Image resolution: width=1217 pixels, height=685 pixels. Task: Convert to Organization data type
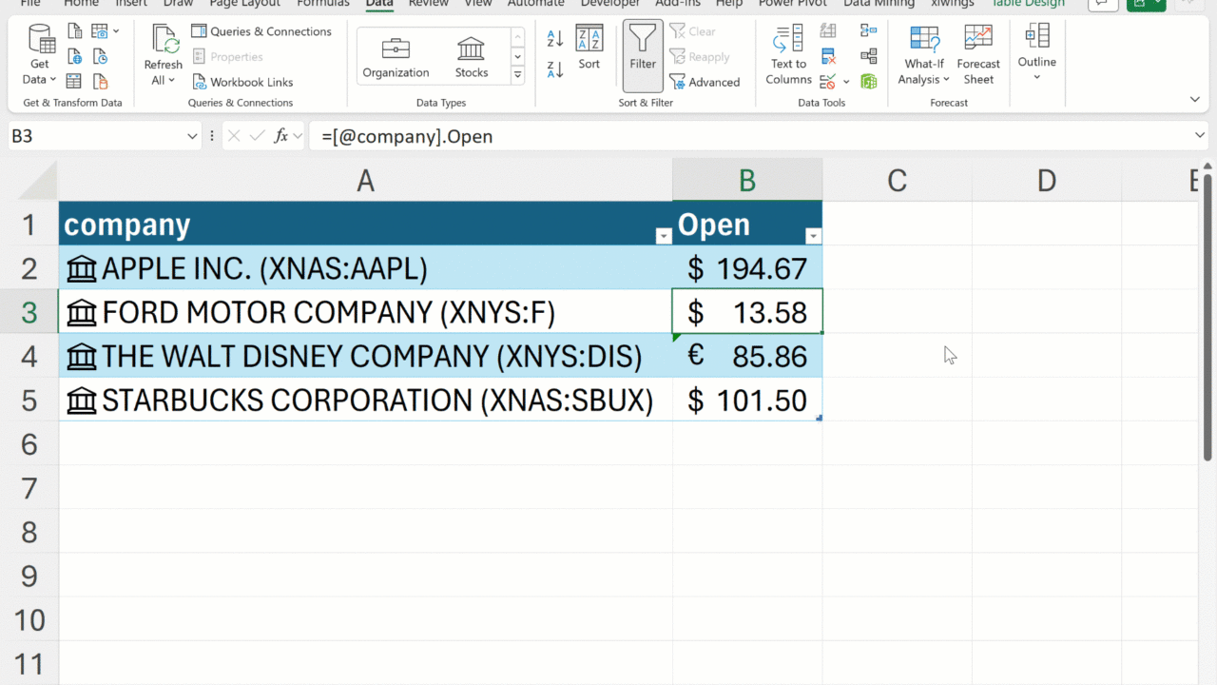tap(396, 57)
